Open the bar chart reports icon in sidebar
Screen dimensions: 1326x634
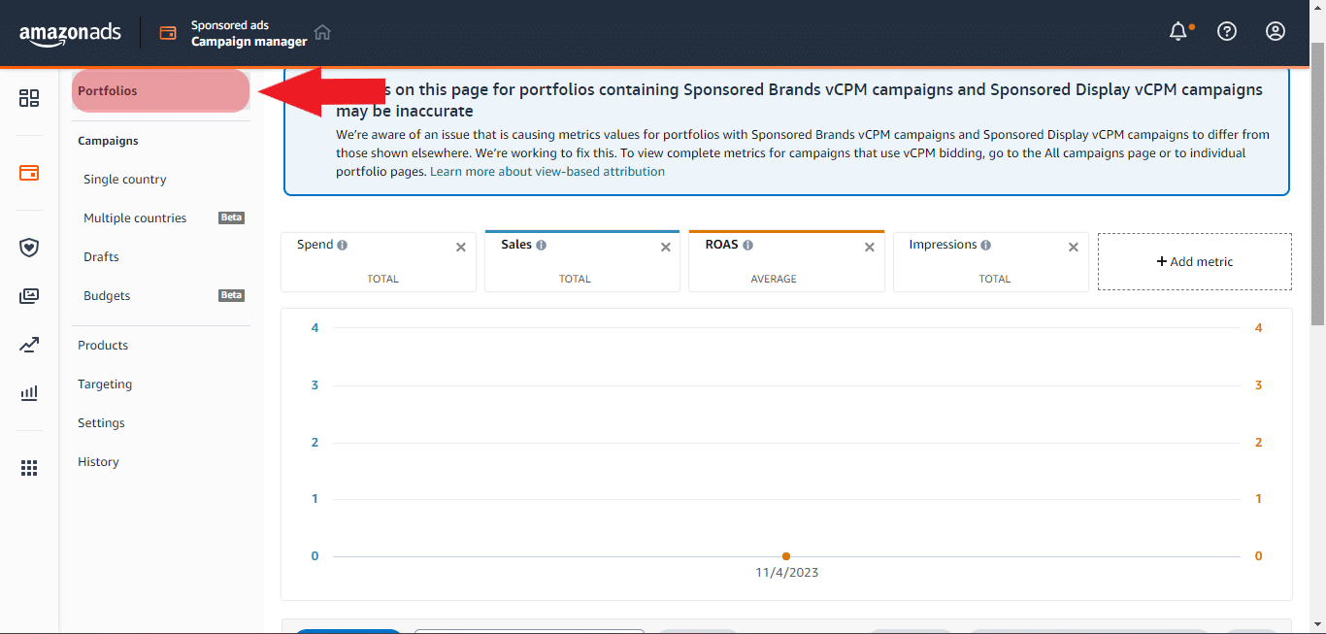coord(29,393)
